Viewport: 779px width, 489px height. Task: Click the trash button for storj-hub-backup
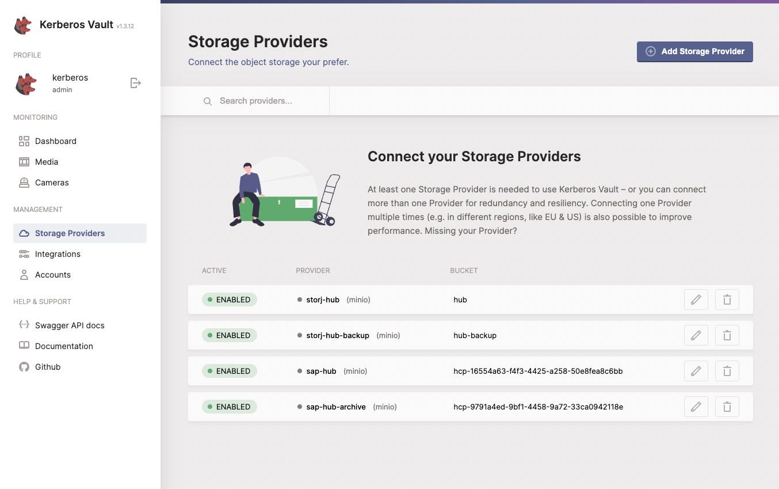[x=727, y=335]
